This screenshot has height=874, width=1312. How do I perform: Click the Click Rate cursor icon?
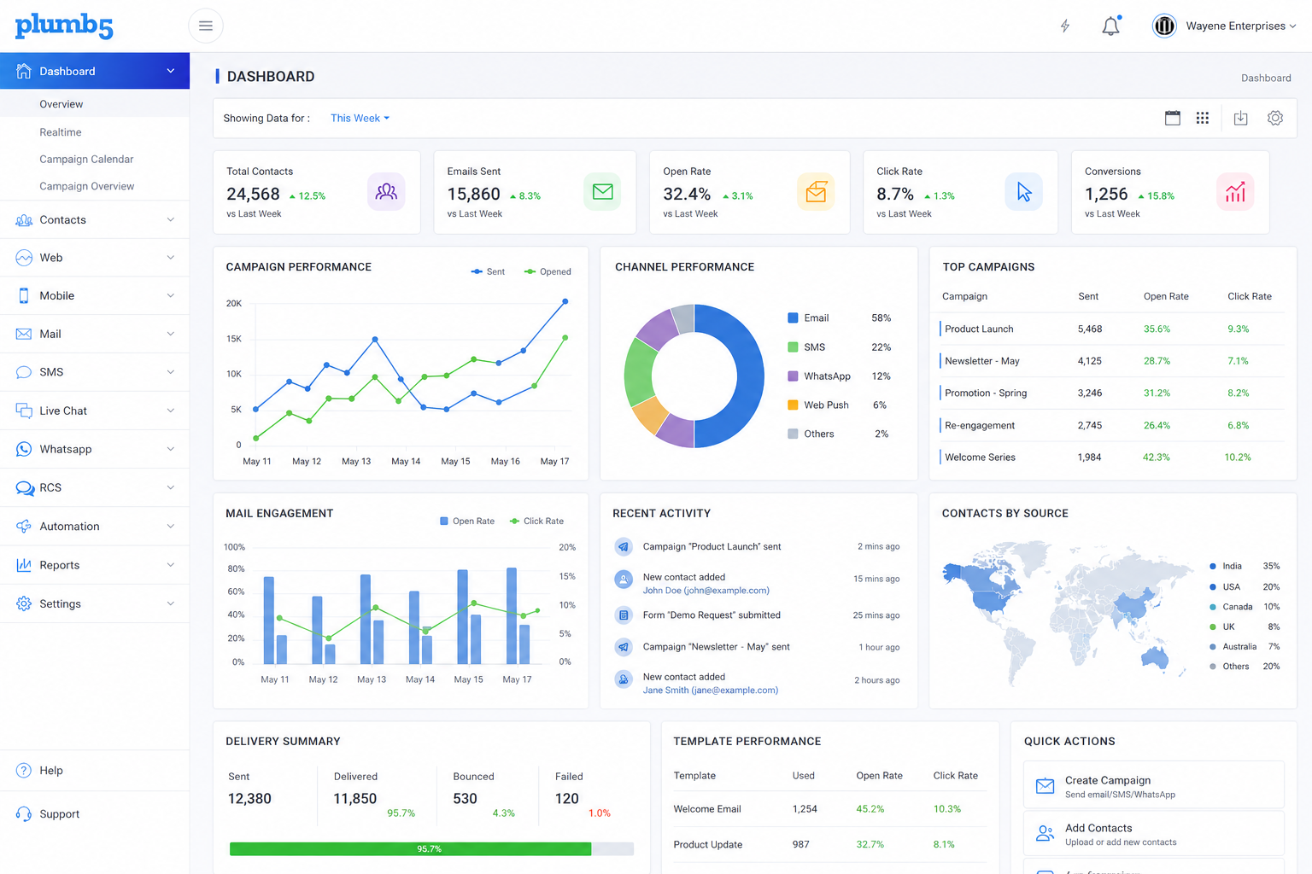[1024, 191]
